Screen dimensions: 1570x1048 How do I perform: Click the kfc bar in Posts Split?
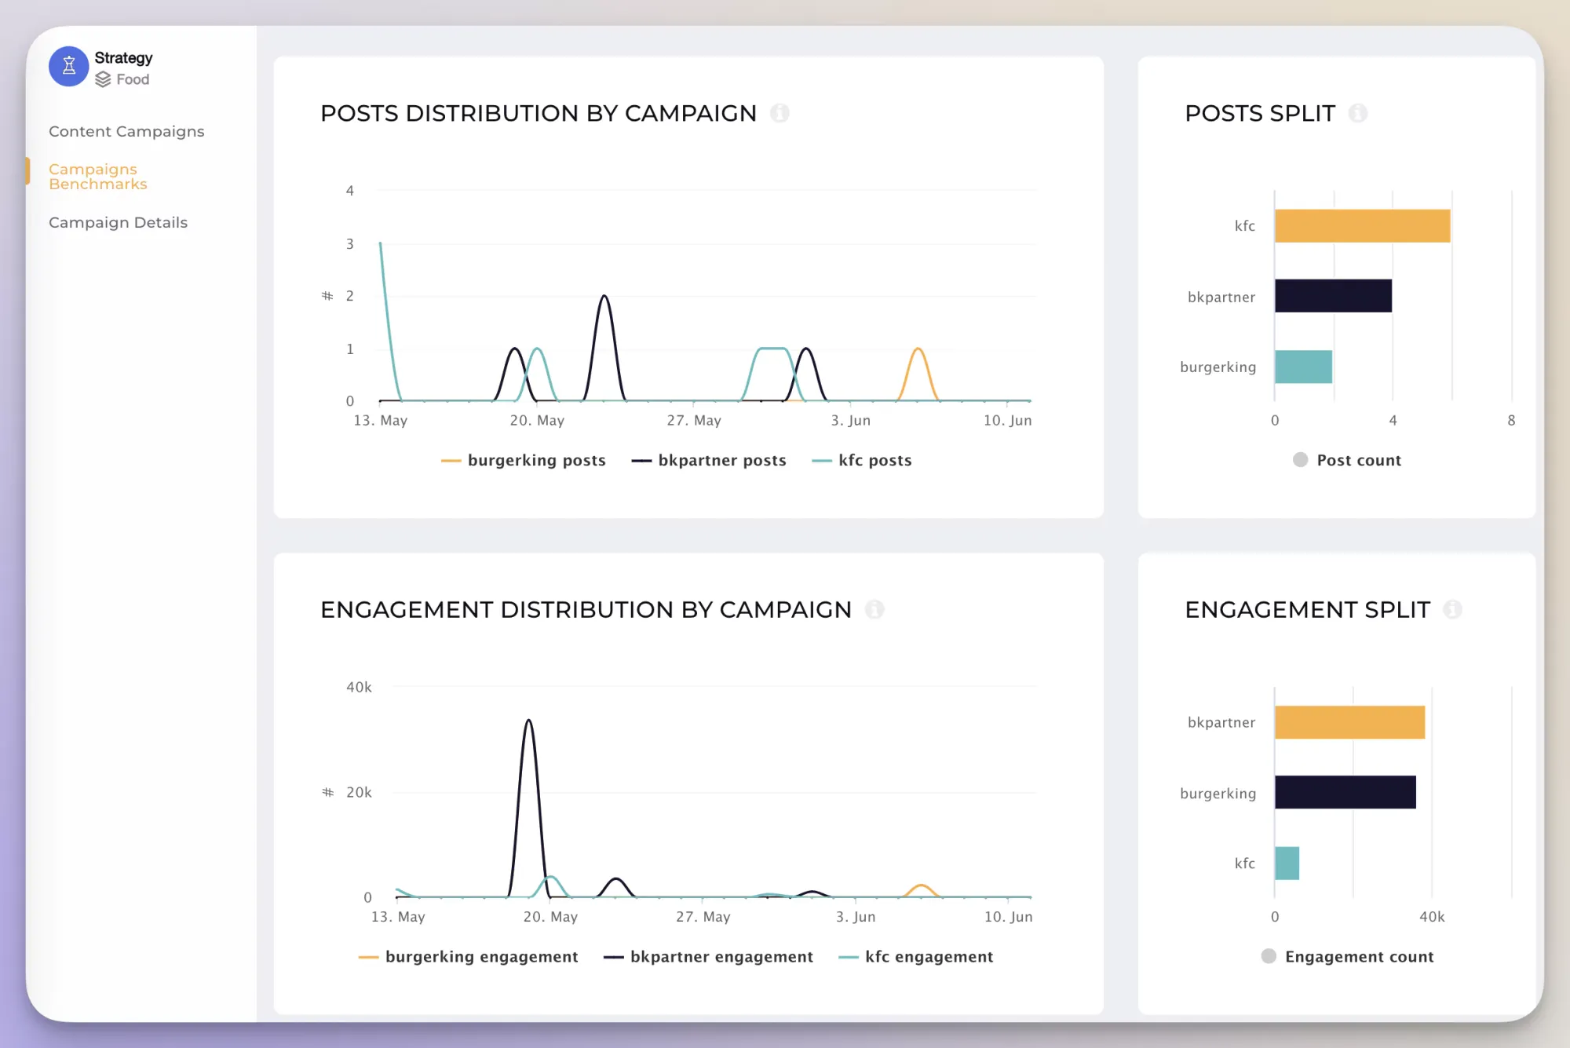coord(1362,226)
